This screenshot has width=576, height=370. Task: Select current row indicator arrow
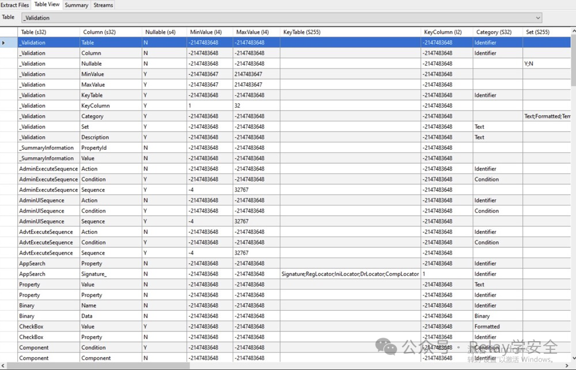(3, 43)
